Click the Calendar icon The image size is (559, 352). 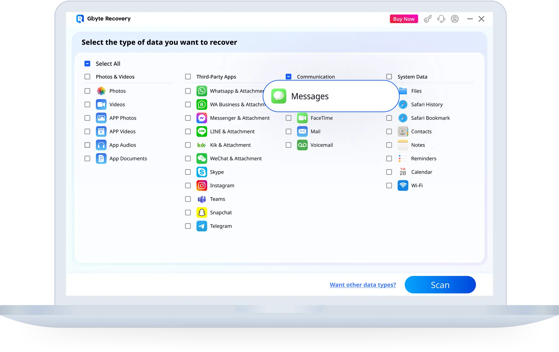click(x=403, y=172)
